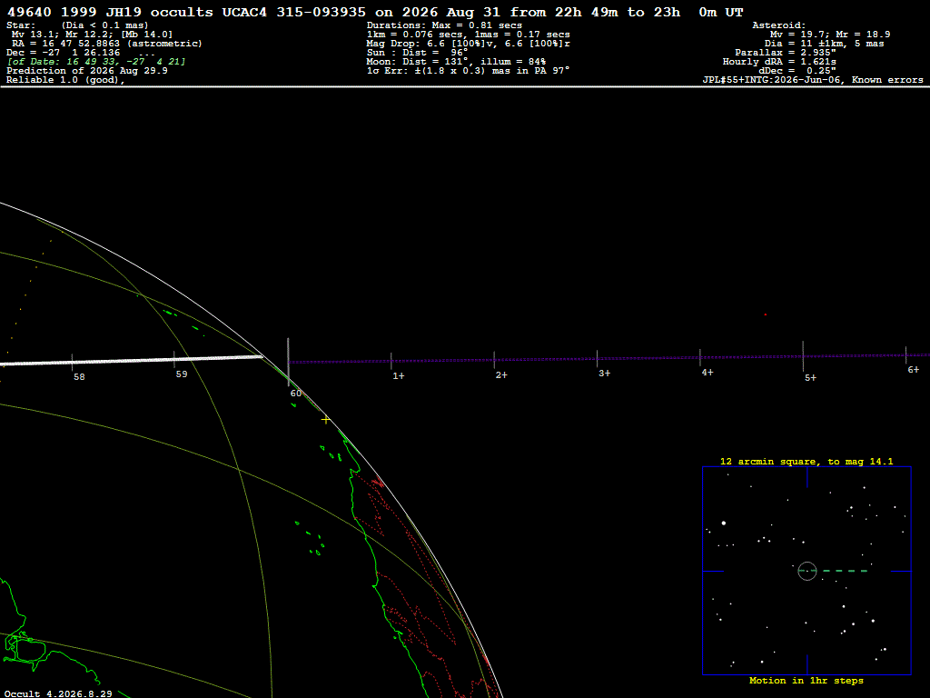Image resolution: width=930 pixels, height=698 pixels.
Task: Select the 60 minute tick on the path
Action: coord(288,362)
